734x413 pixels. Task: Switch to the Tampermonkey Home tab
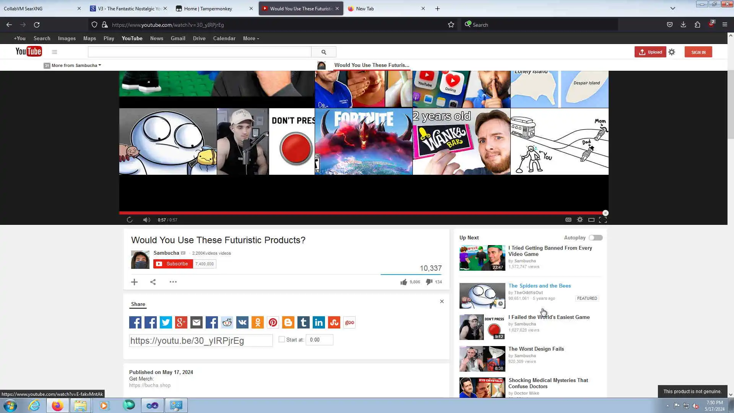point(208,8)
